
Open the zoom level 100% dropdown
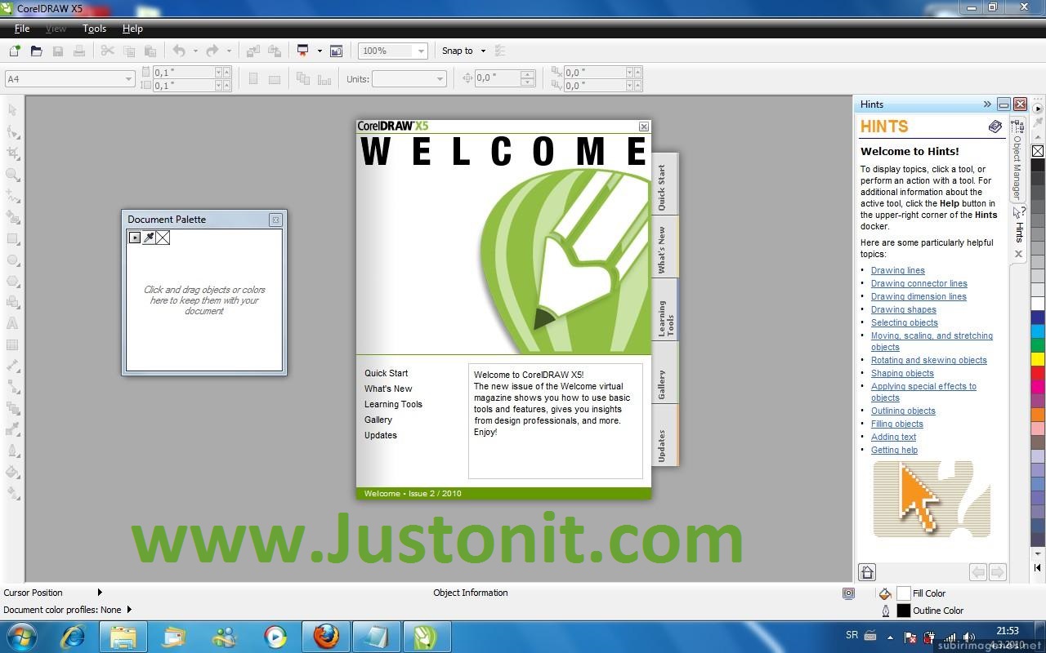422,51
